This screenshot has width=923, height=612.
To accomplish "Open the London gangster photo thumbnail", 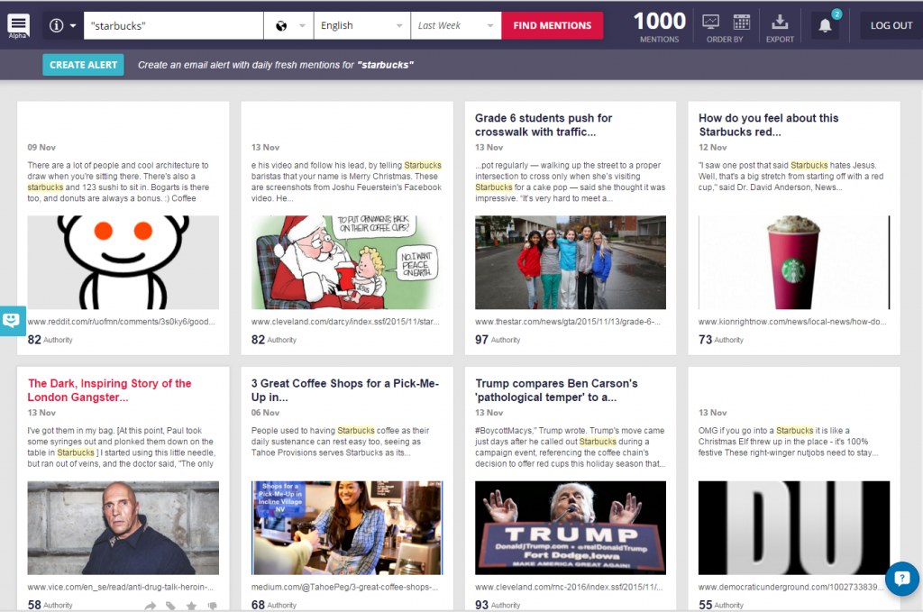I will 123,528.
